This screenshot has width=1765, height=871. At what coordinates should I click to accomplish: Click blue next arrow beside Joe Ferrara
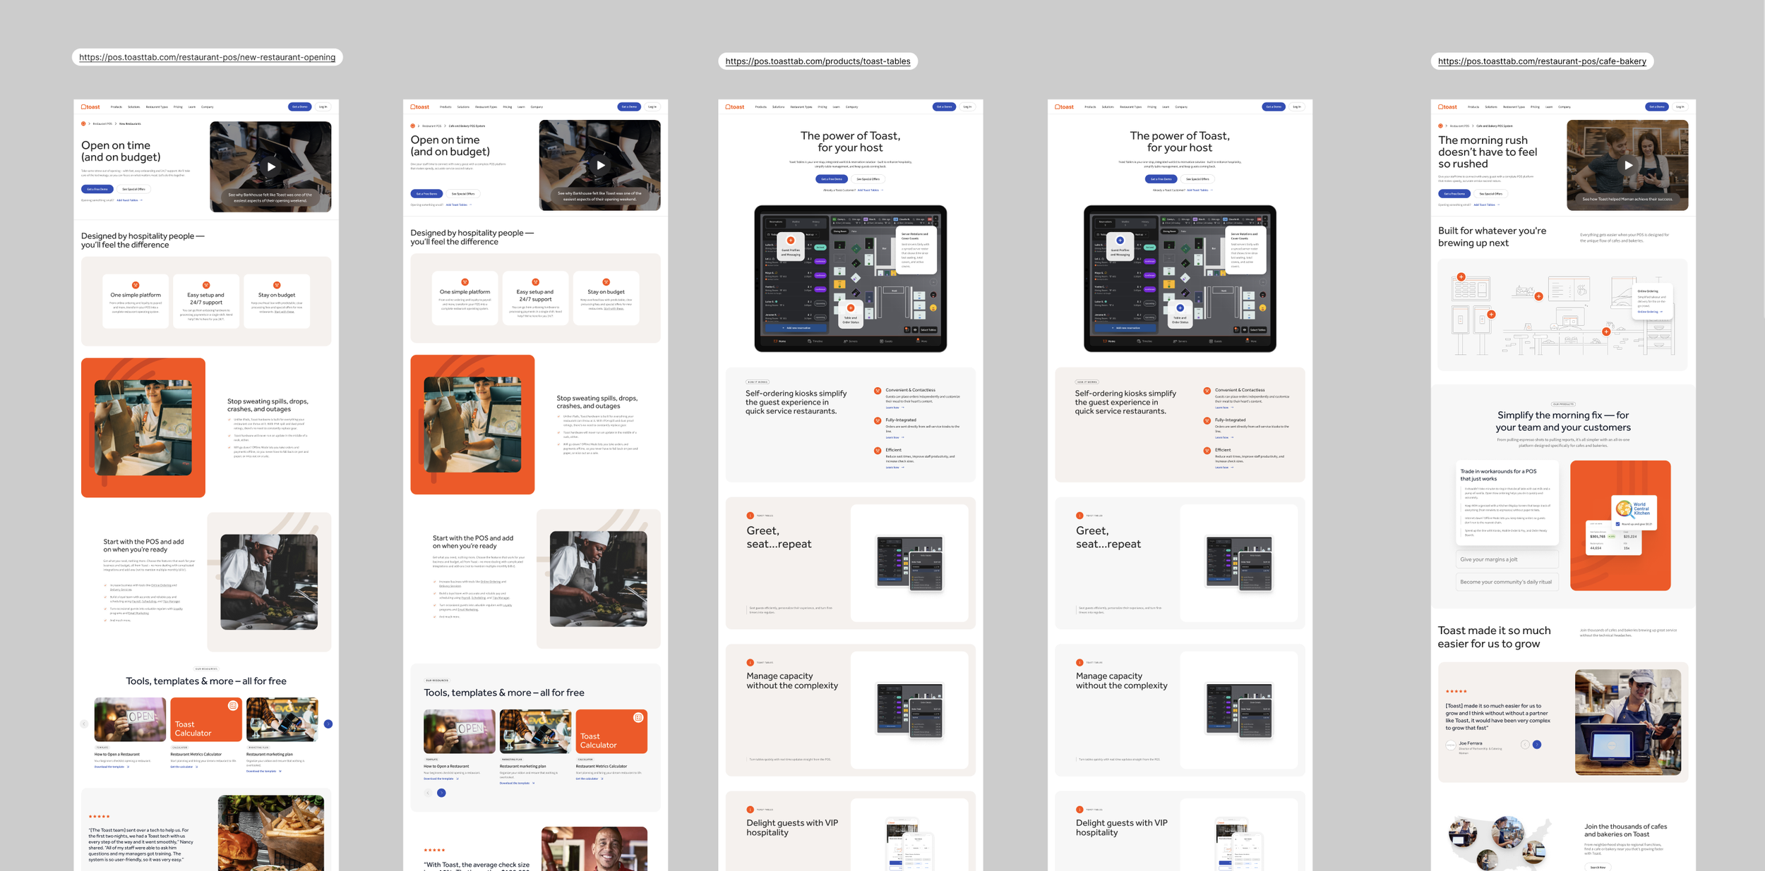(1537, 745)
